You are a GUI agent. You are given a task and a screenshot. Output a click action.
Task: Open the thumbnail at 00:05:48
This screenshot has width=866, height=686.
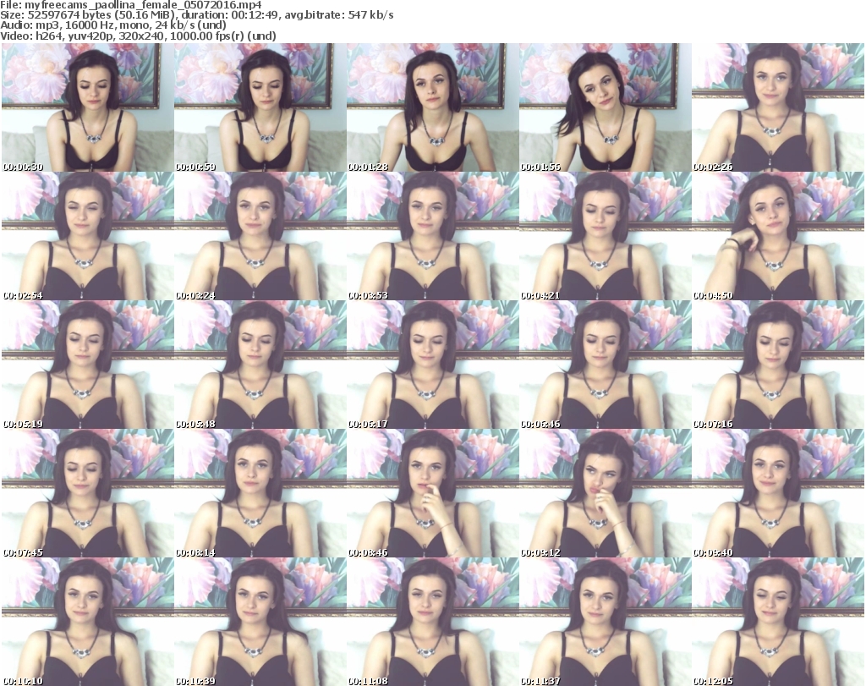(260, 365)
